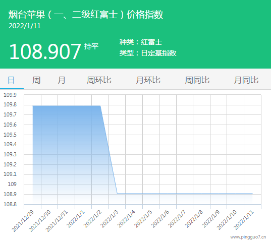
Task: Click the 109.8 y-axis label
Action: (10, 104)
